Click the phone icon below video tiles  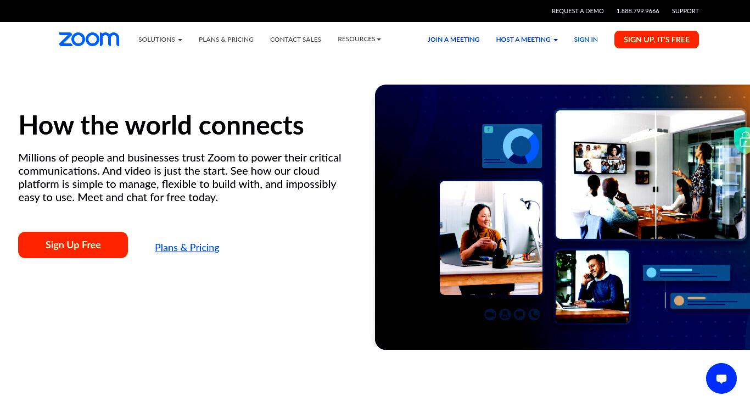[534, 314]
